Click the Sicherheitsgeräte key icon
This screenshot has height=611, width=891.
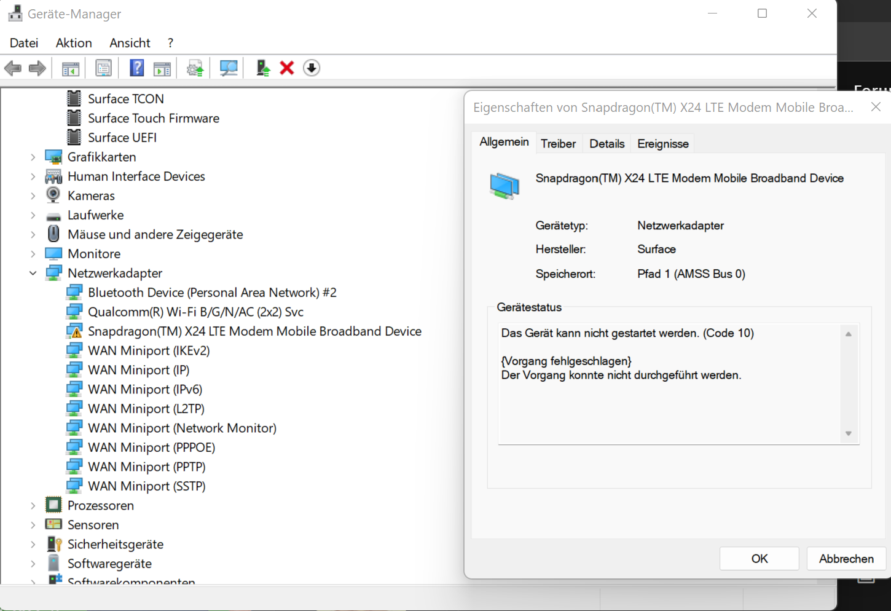tap(54, 544)
